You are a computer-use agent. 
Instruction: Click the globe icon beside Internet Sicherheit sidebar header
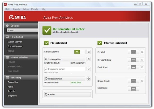(7, 57)
